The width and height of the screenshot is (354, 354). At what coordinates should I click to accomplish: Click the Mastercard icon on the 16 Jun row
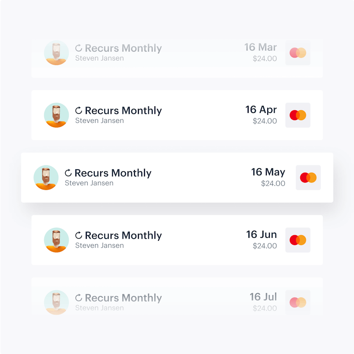click(x=298, y=240)
